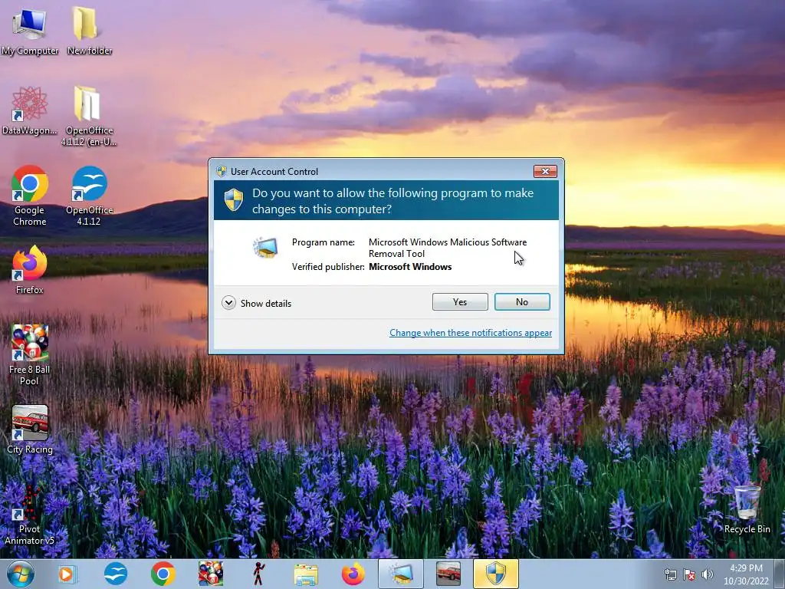Select the Recycle Bin icon
The width and height of the screenshot is (785, 589).
click(x=747, y=509)
